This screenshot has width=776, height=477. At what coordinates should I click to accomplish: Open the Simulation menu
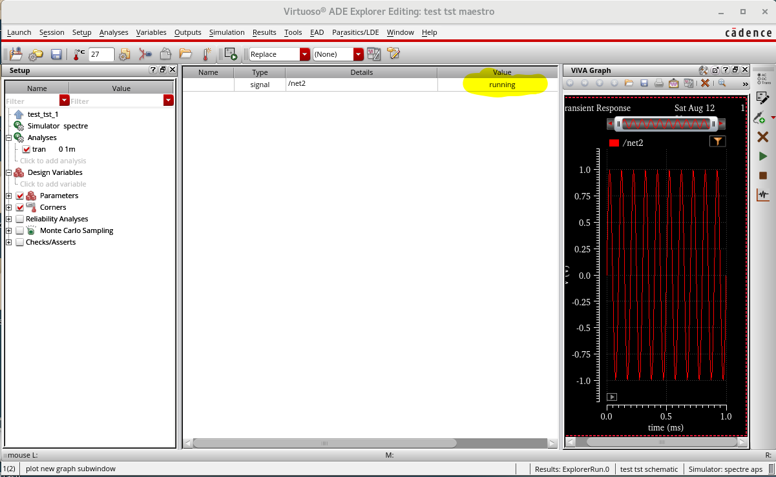pos(227,32)
